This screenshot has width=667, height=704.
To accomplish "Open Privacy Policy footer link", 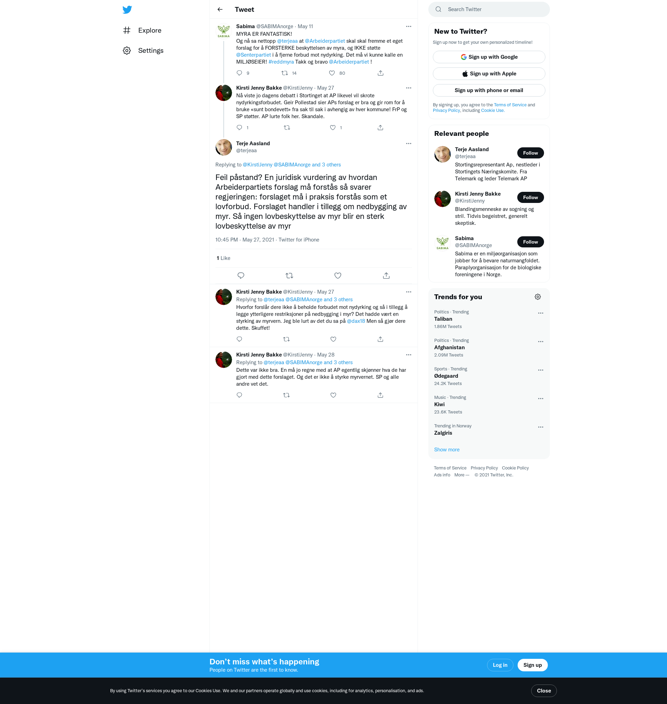I will tap(484, 468).
